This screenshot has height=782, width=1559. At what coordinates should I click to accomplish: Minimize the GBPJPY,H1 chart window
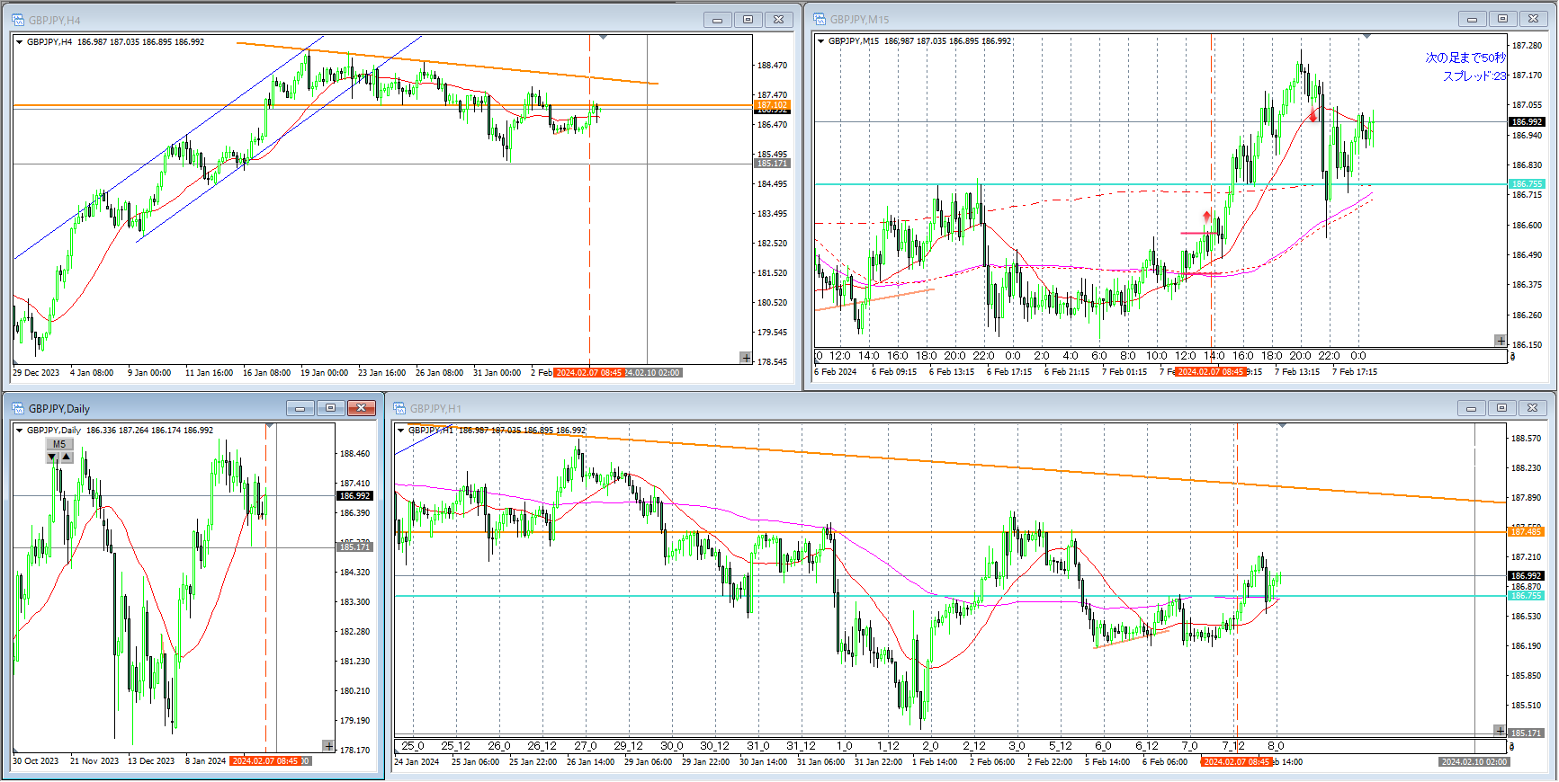[x=1472, y=408]
